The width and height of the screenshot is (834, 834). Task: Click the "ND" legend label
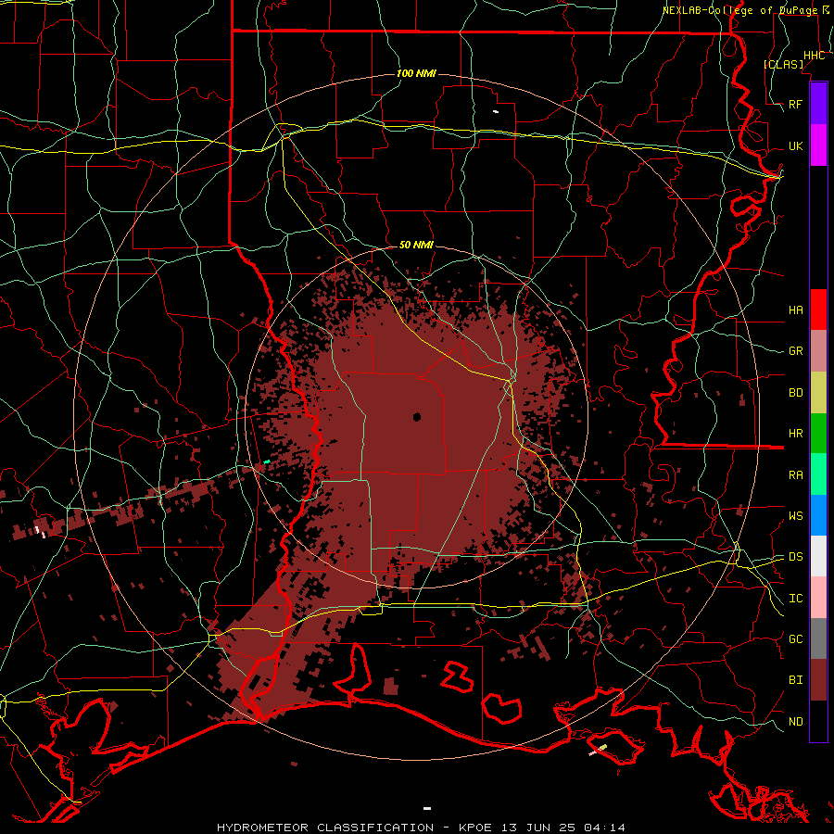point(796,722)
